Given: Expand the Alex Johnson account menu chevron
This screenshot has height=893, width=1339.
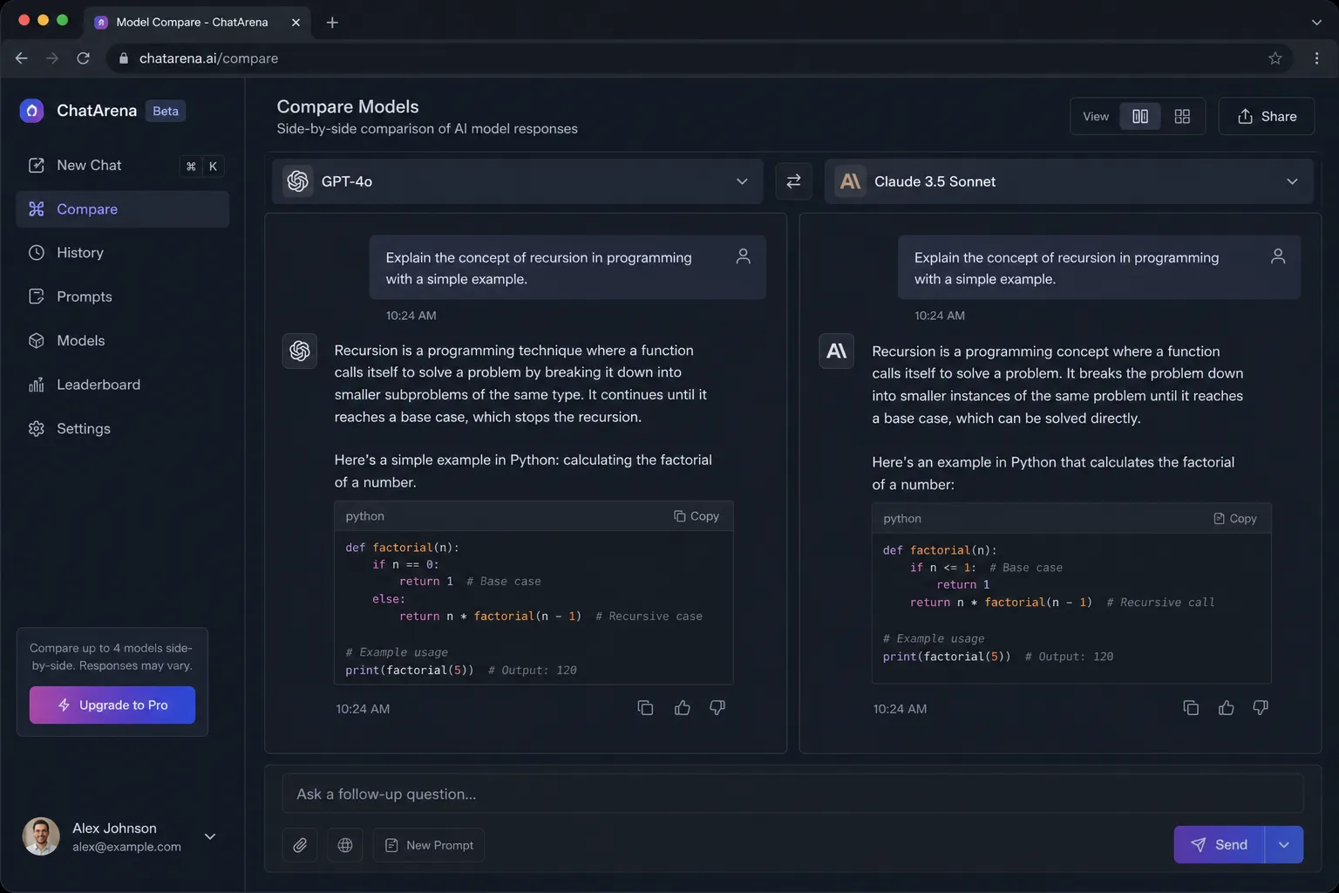Looking at the screenshot, I should [x=210, y=836].
